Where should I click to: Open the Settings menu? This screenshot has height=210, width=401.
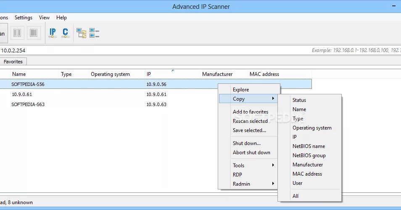(24, 18)
